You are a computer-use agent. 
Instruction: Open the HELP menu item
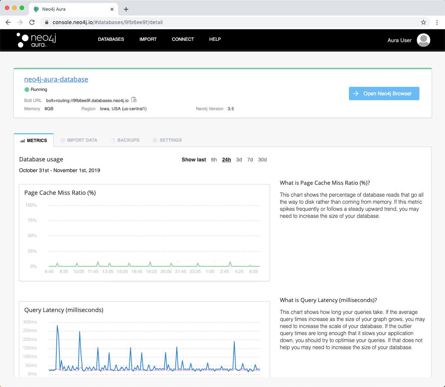click(x=215, y=39)
